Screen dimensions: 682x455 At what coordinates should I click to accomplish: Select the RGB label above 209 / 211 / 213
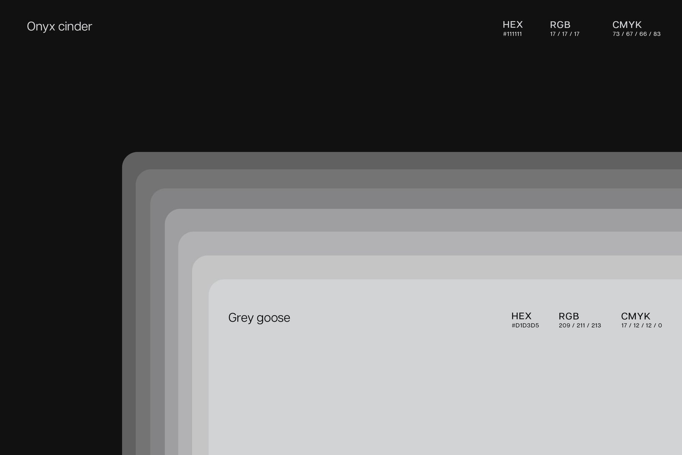pyautogui.click(x=568, y=316)
